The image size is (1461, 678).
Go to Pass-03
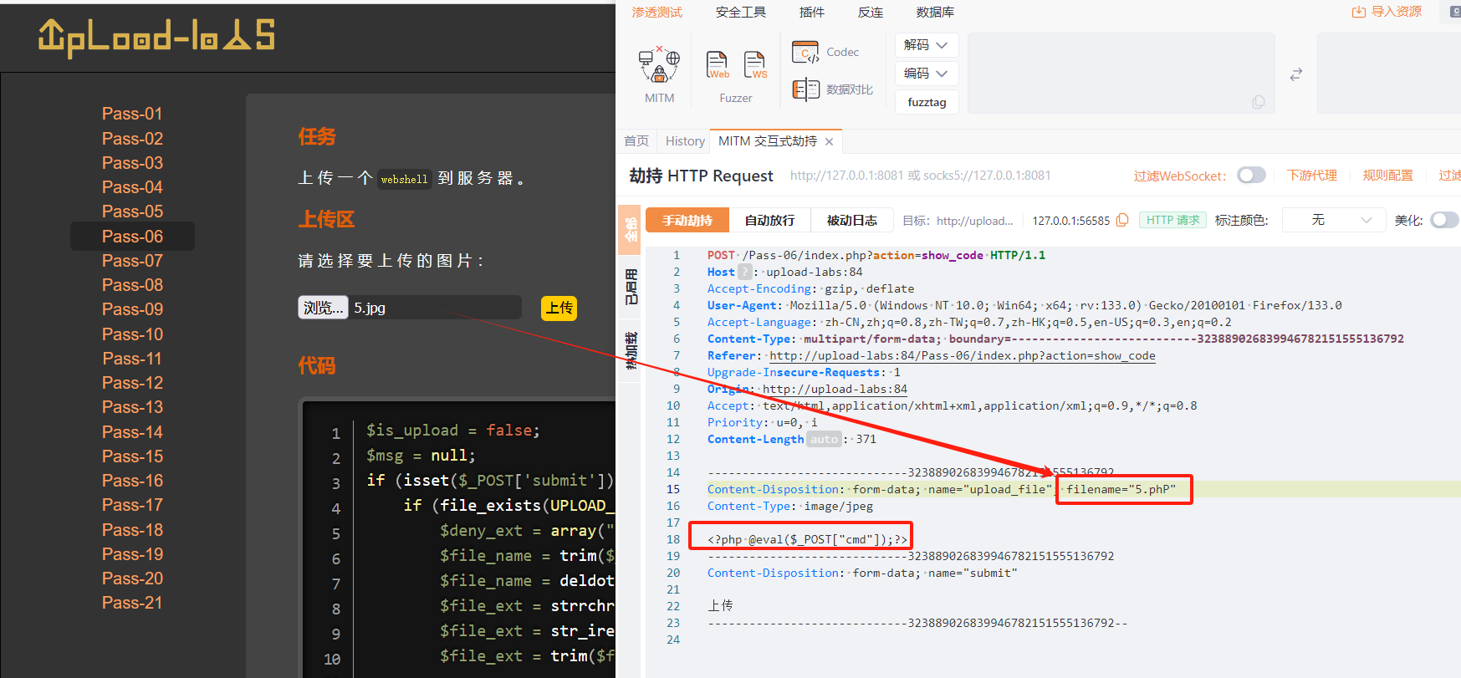click(x=132, y=163)
